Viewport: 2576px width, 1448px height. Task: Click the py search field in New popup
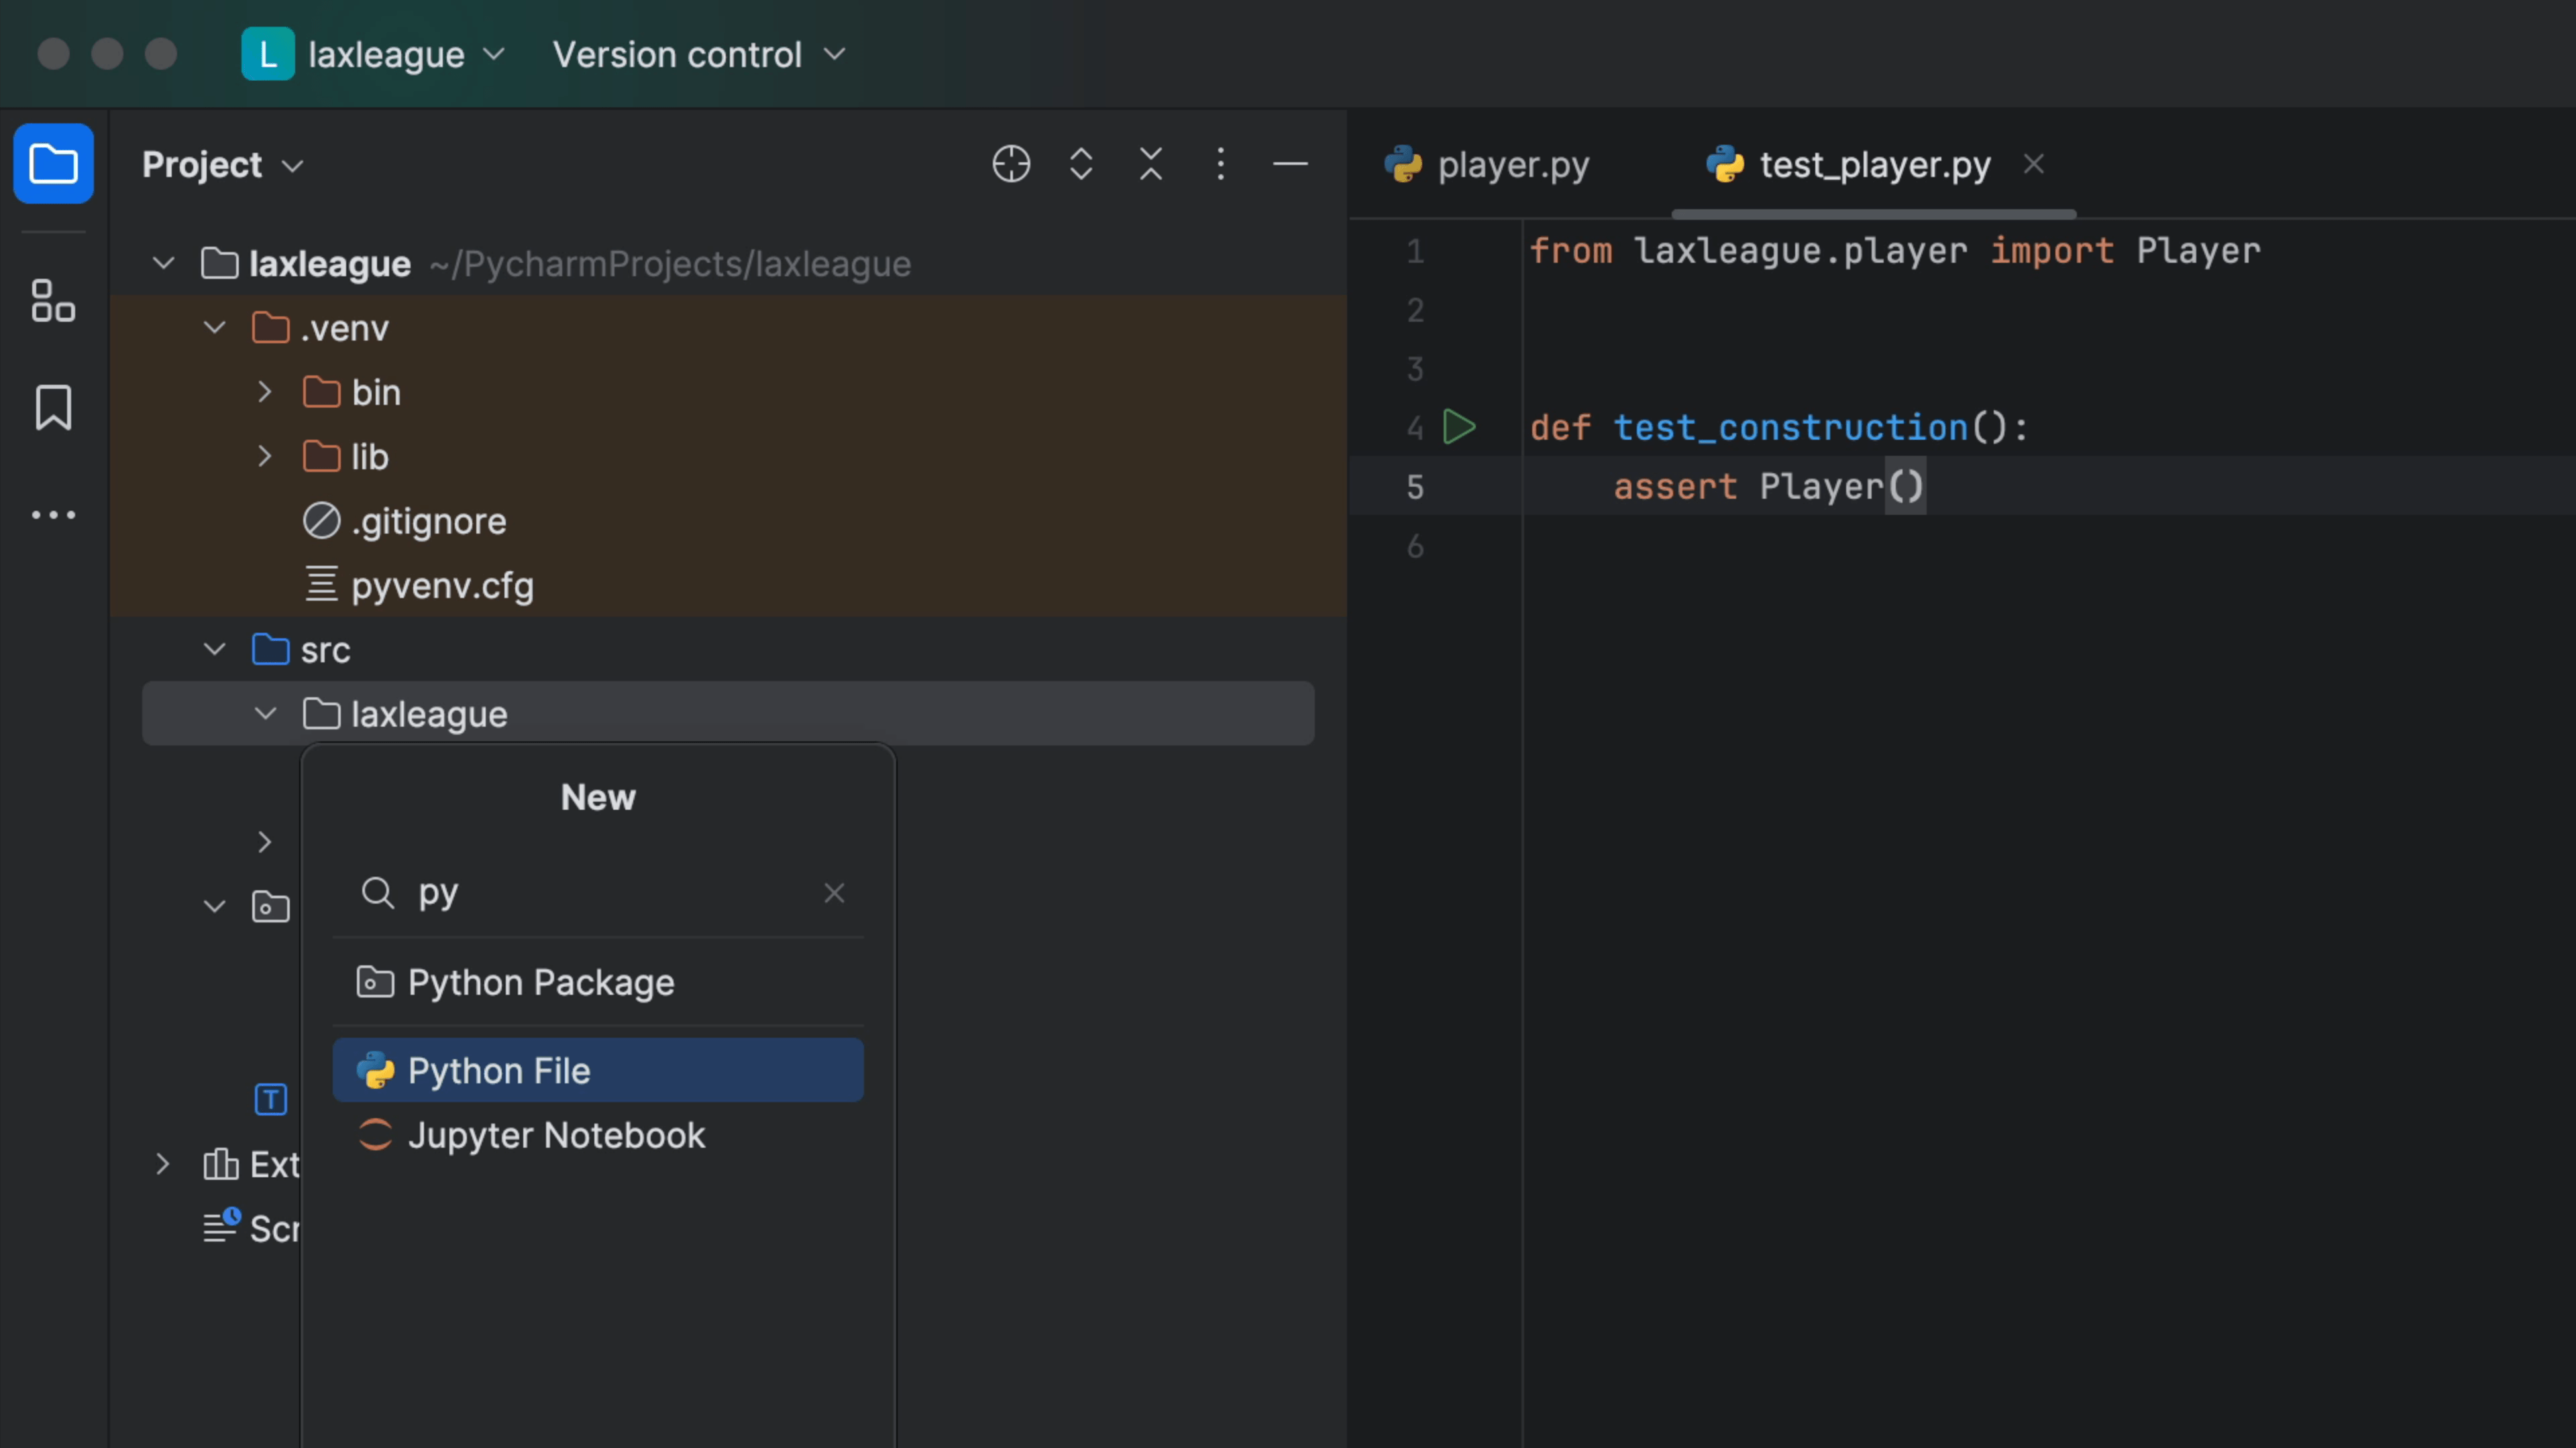pyautogui.click(x=600, y=892)
